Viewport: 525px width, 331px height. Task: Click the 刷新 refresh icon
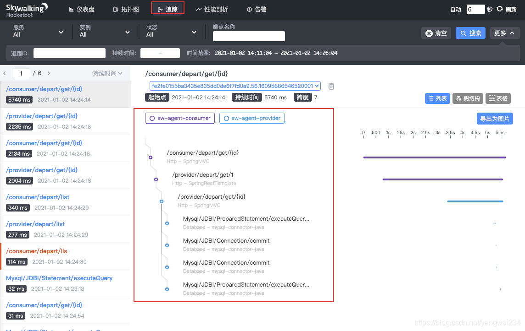coord(500,9)
